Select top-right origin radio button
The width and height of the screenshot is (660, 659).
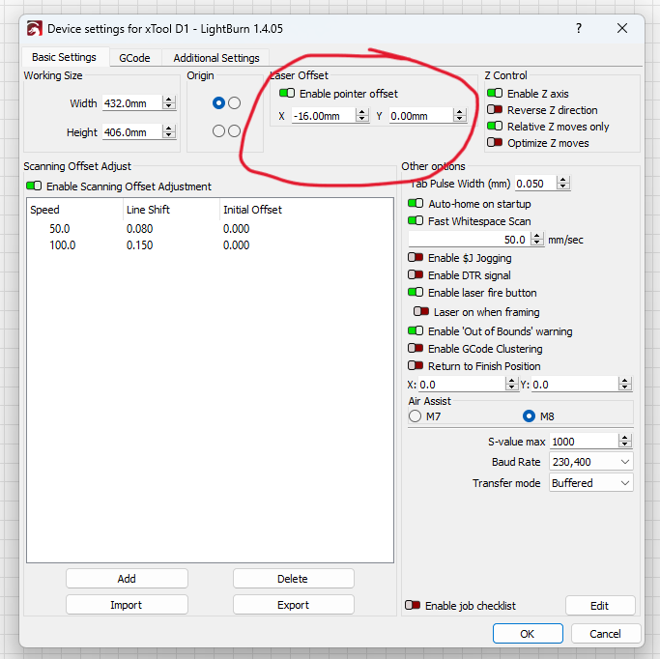[x=234, y=102]
